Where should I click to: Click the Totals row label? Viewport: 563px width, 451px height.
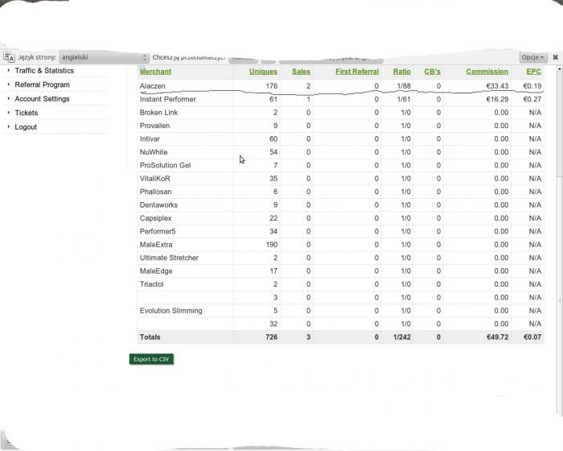point(150,337)
